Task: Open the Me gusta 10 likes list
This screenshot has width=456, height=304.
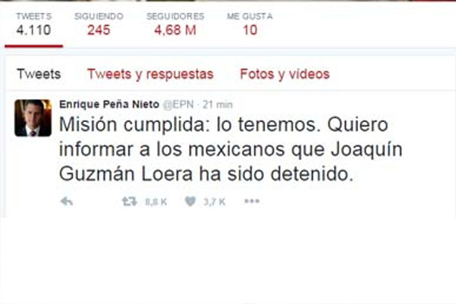Action: point(250,25)
